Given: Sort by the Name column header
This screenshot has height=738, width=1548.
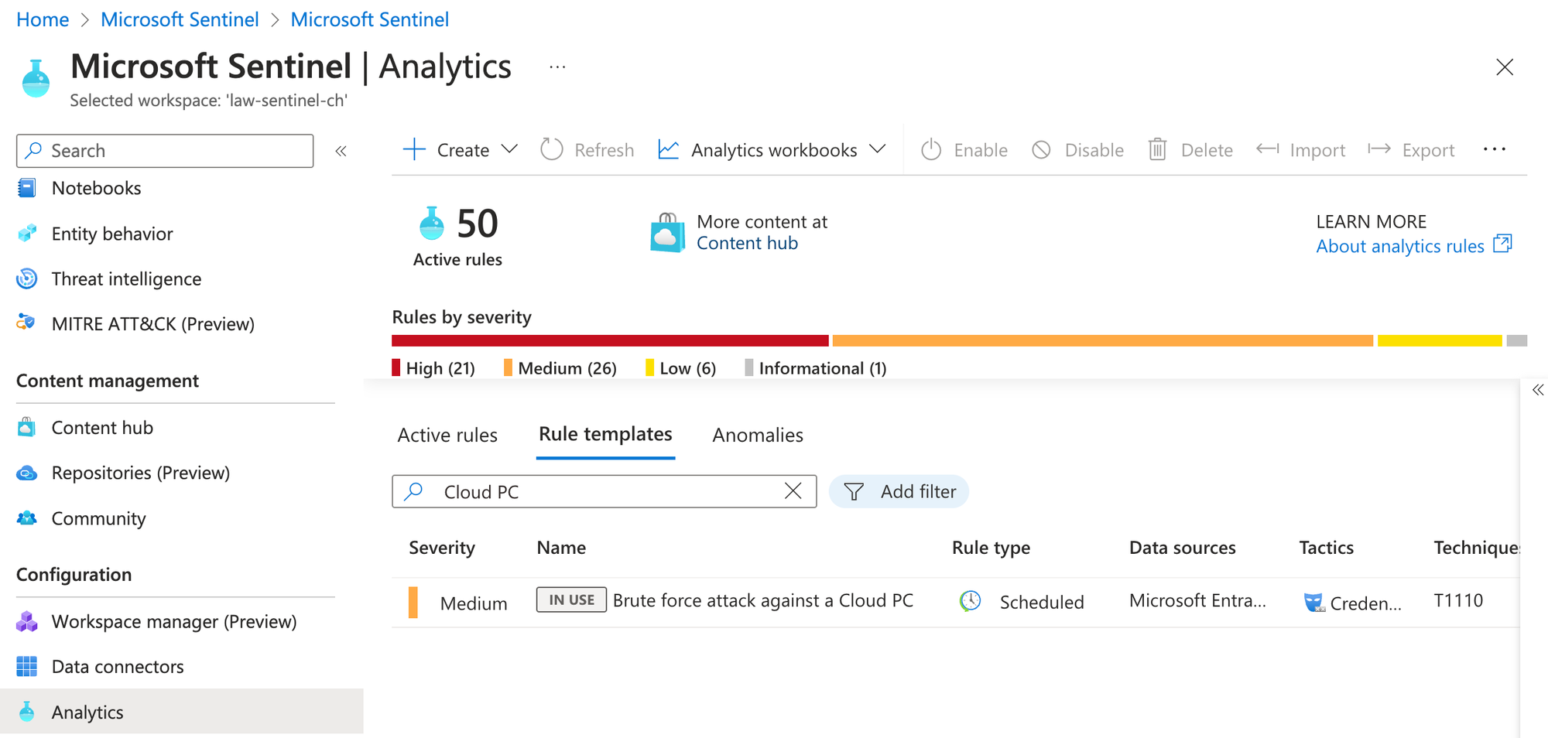Looking at the screenshot, I should [561, 548].
